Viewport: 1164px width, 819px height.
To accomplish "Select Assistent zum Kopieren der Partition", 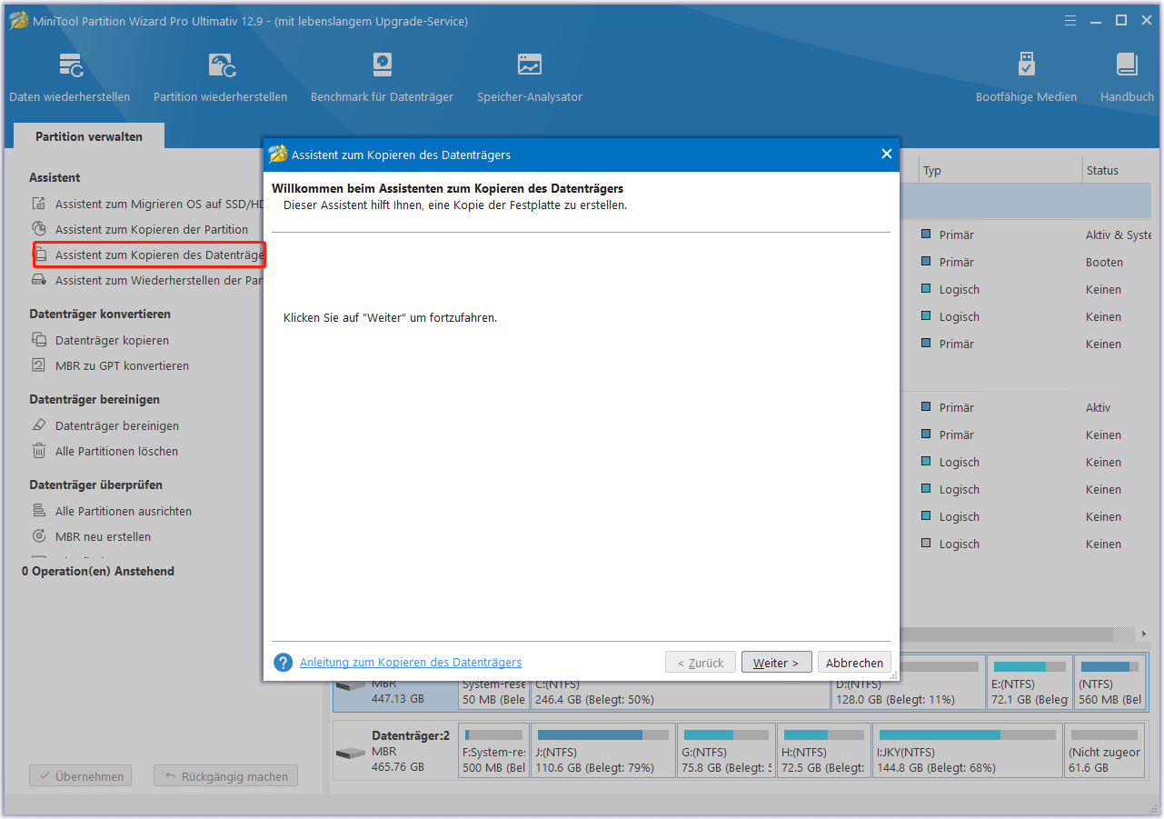I will pyautogui.click(x=152, y=229).
